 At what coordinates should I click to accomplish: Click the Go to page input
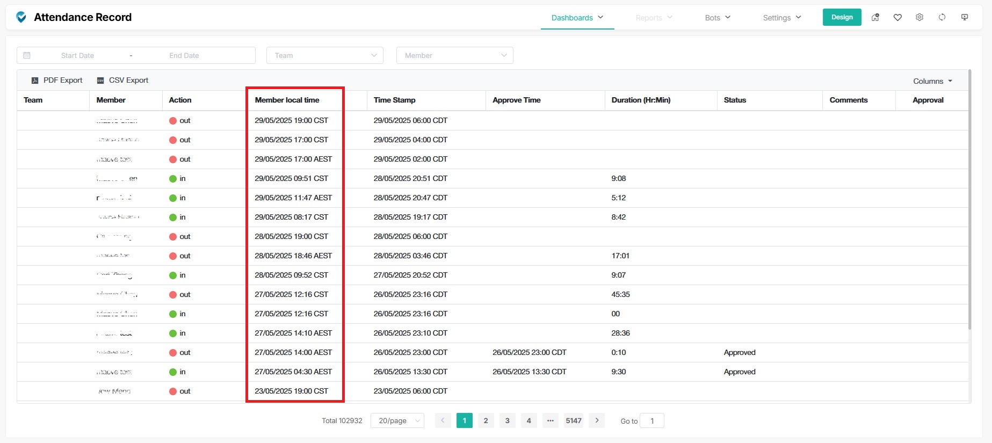point(651,420)
